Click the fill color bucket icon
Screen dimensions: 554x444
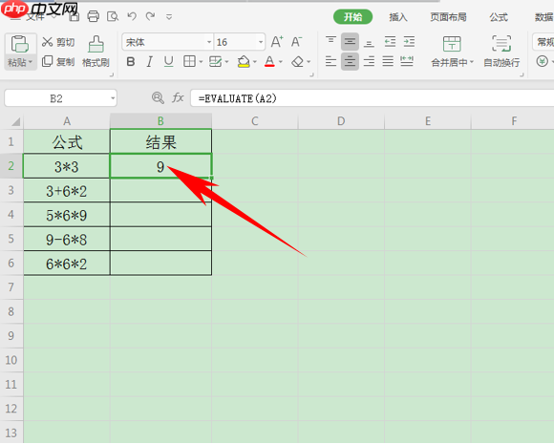(244, 62)
